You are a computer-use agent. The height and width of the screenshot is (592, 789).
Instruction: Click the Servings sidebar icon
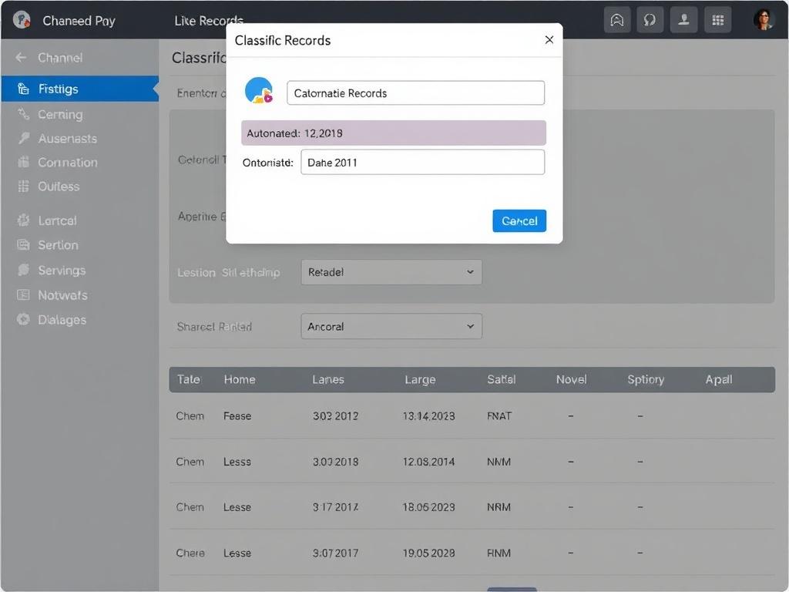pyautogui.click(x=23, y=271)
